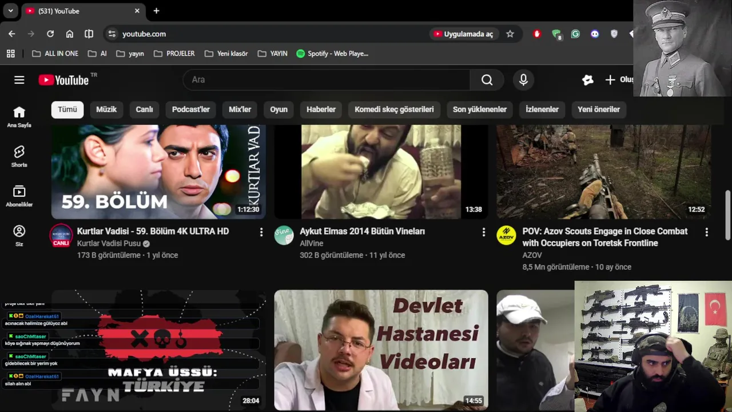The width and height of the screenshot is (732, 412).
Task: Click the Grammarly extension icon
Action: click(x=575, y=34)
